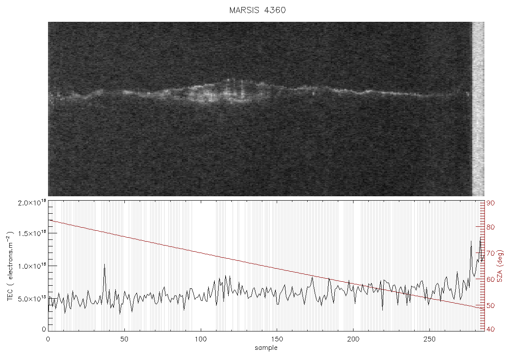This screenshot has width=515, height=362.
Task: Click the red SZA tick label 40
Action: click(491, 329)
